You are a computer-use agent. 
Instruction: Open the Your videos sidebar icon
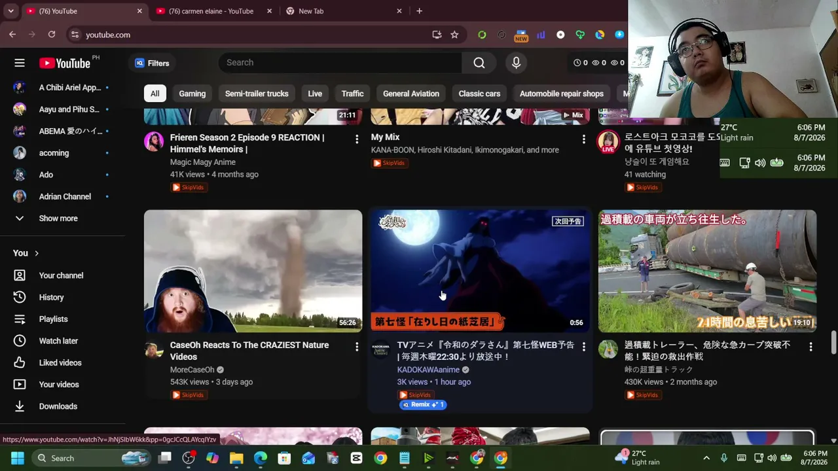20,385
